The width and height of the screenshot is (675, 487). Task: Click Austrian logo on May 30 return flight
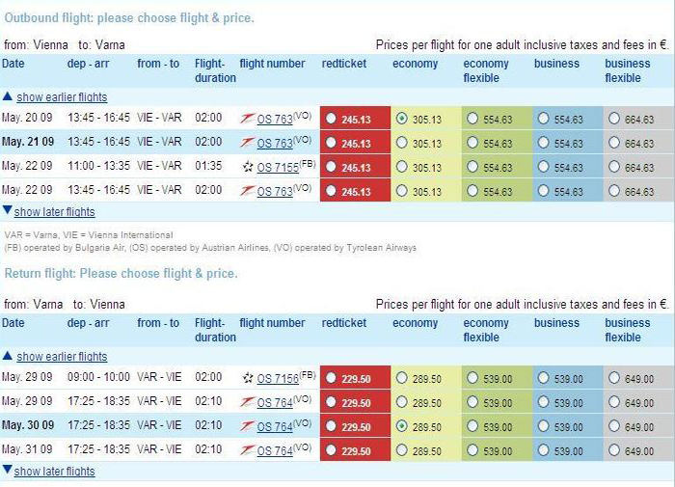(247, 426)
